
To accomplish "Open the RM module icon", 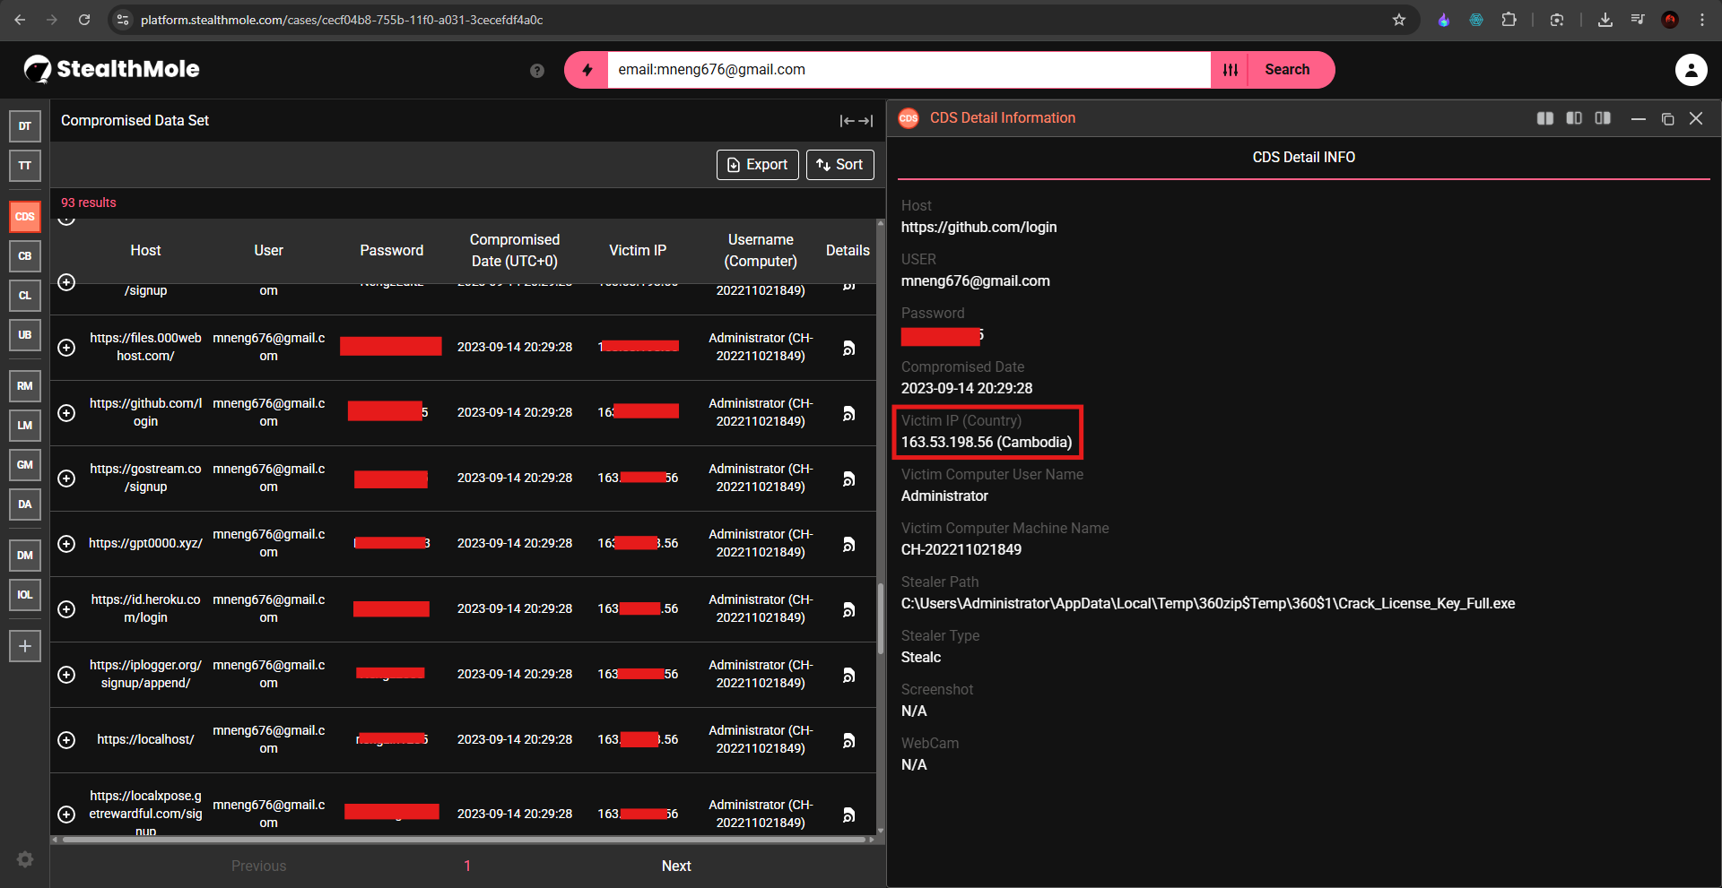I will pyautogui.click(x=25, y=386).
